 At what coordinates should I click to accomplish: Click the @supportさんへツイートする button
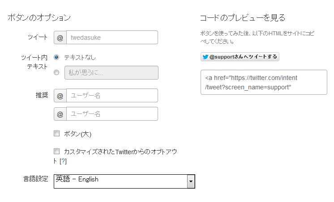click(x=240, y=57)
